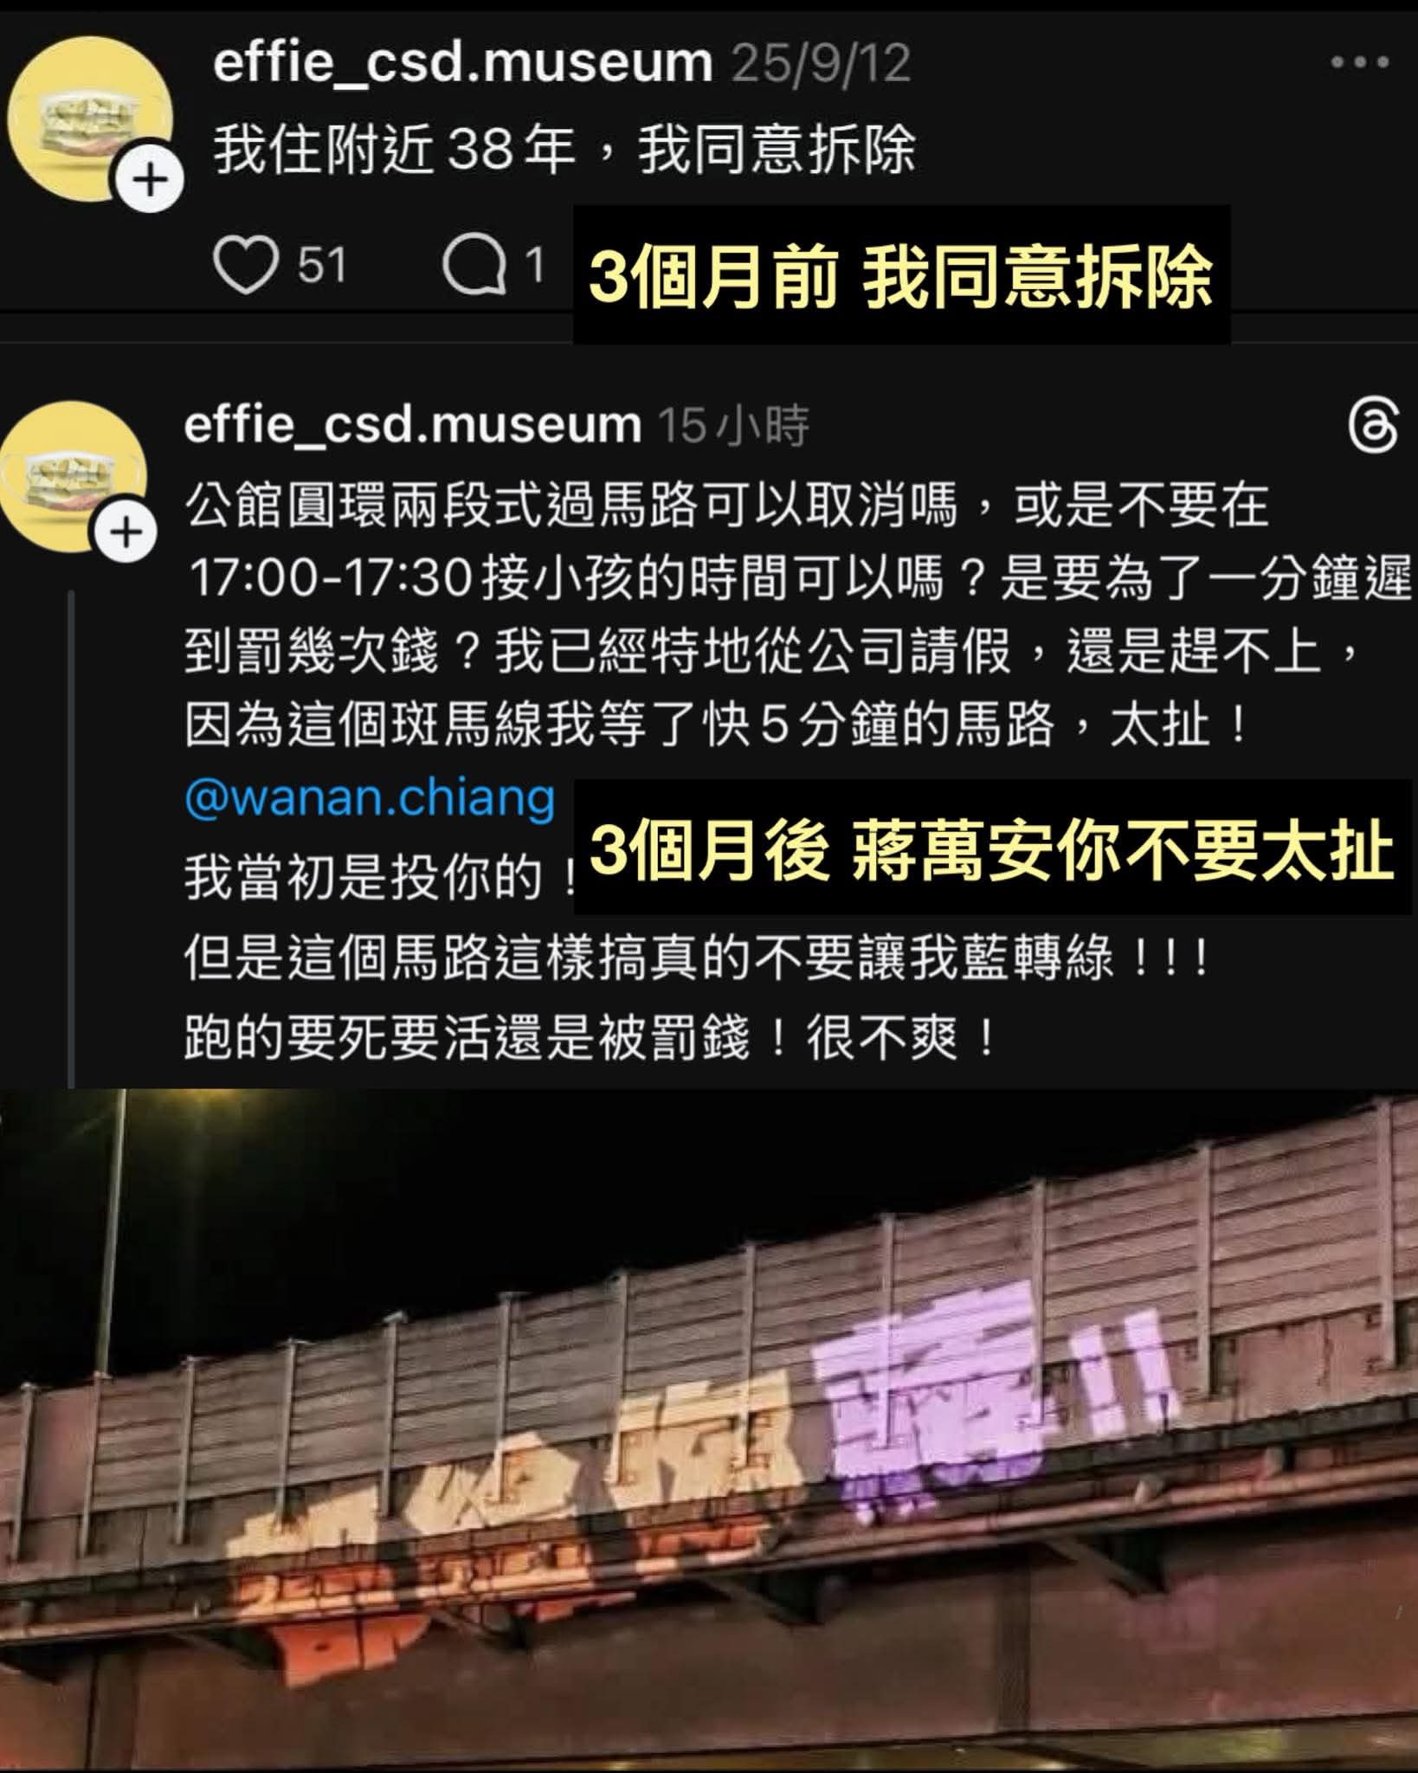
Task: Open replies via the comment bubble icon
Action: click(474, 264)
